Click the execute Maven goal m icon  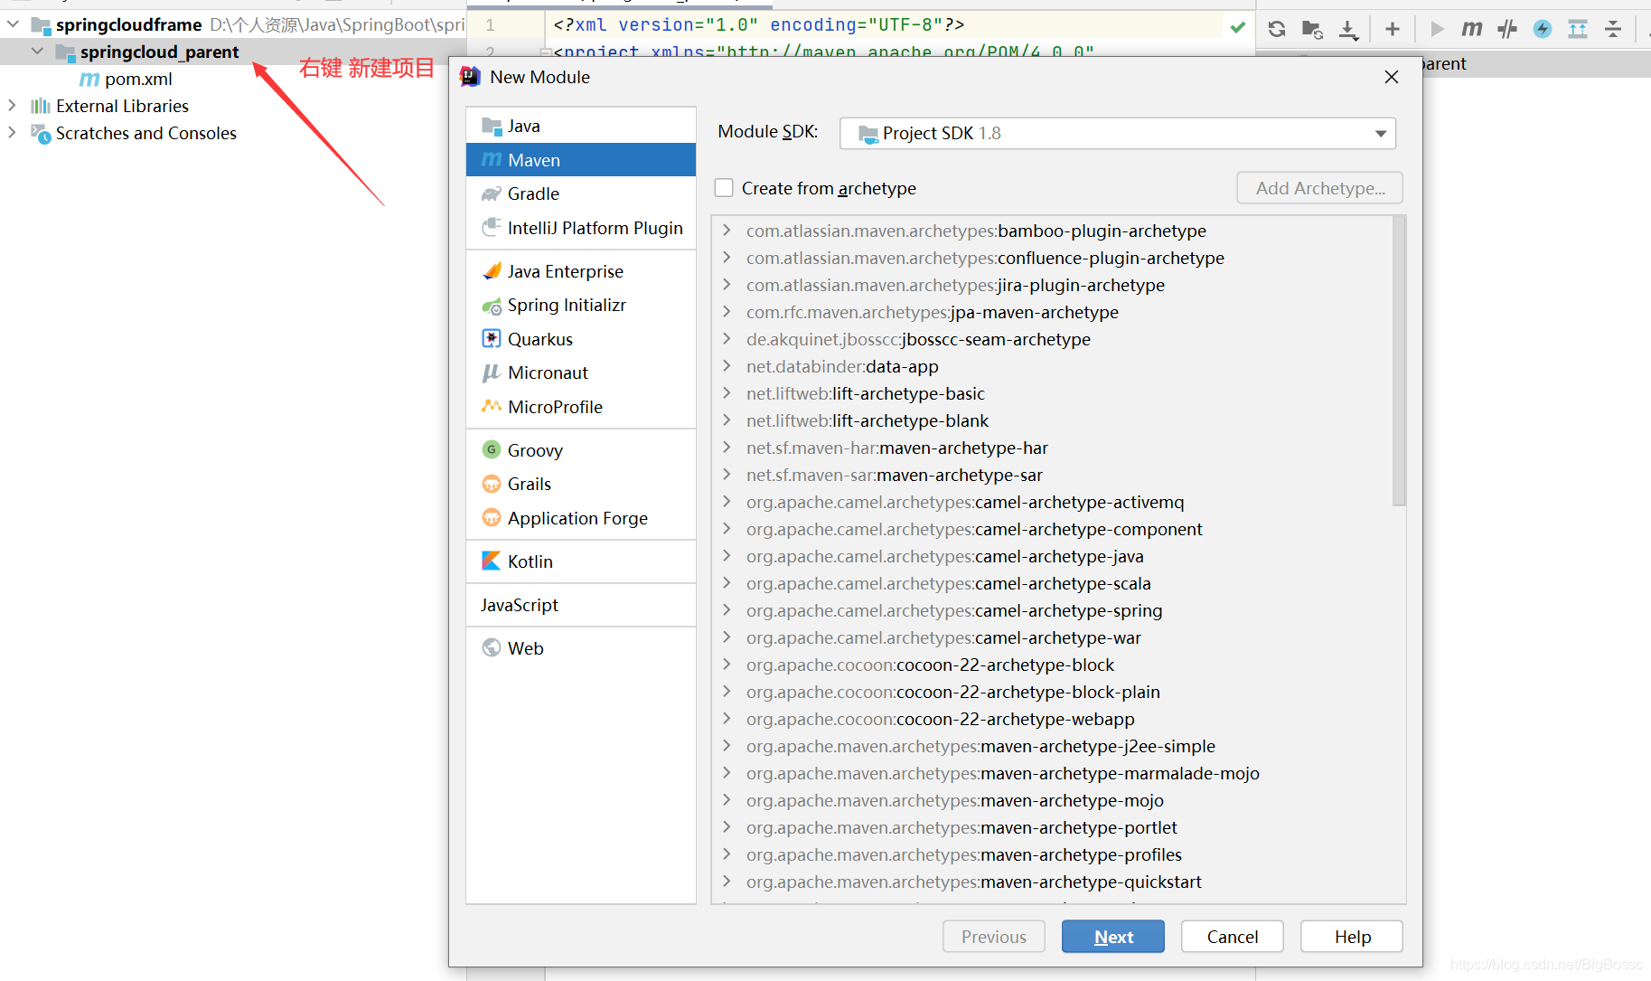click(1472, 29)
